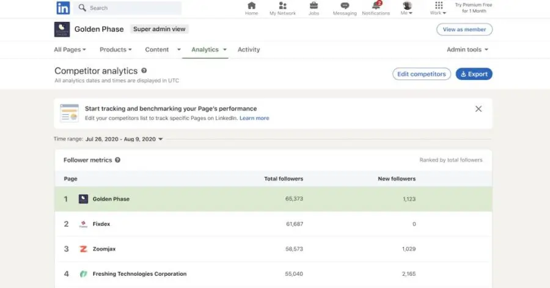The width and height of the screenshot is (550, 288).
Task: Expand the Products dropdown
Action: [116, 49]
